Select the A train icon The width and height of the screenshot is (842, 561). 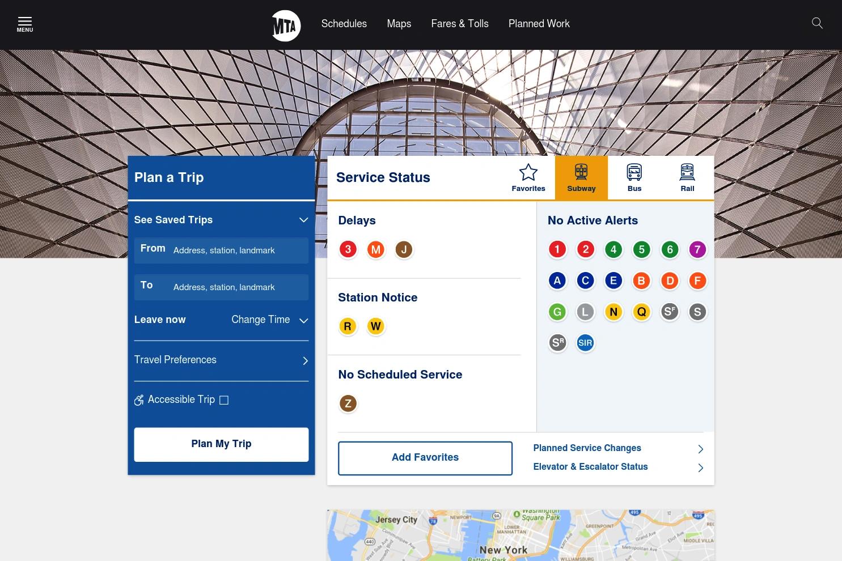[x=557, y=280]
